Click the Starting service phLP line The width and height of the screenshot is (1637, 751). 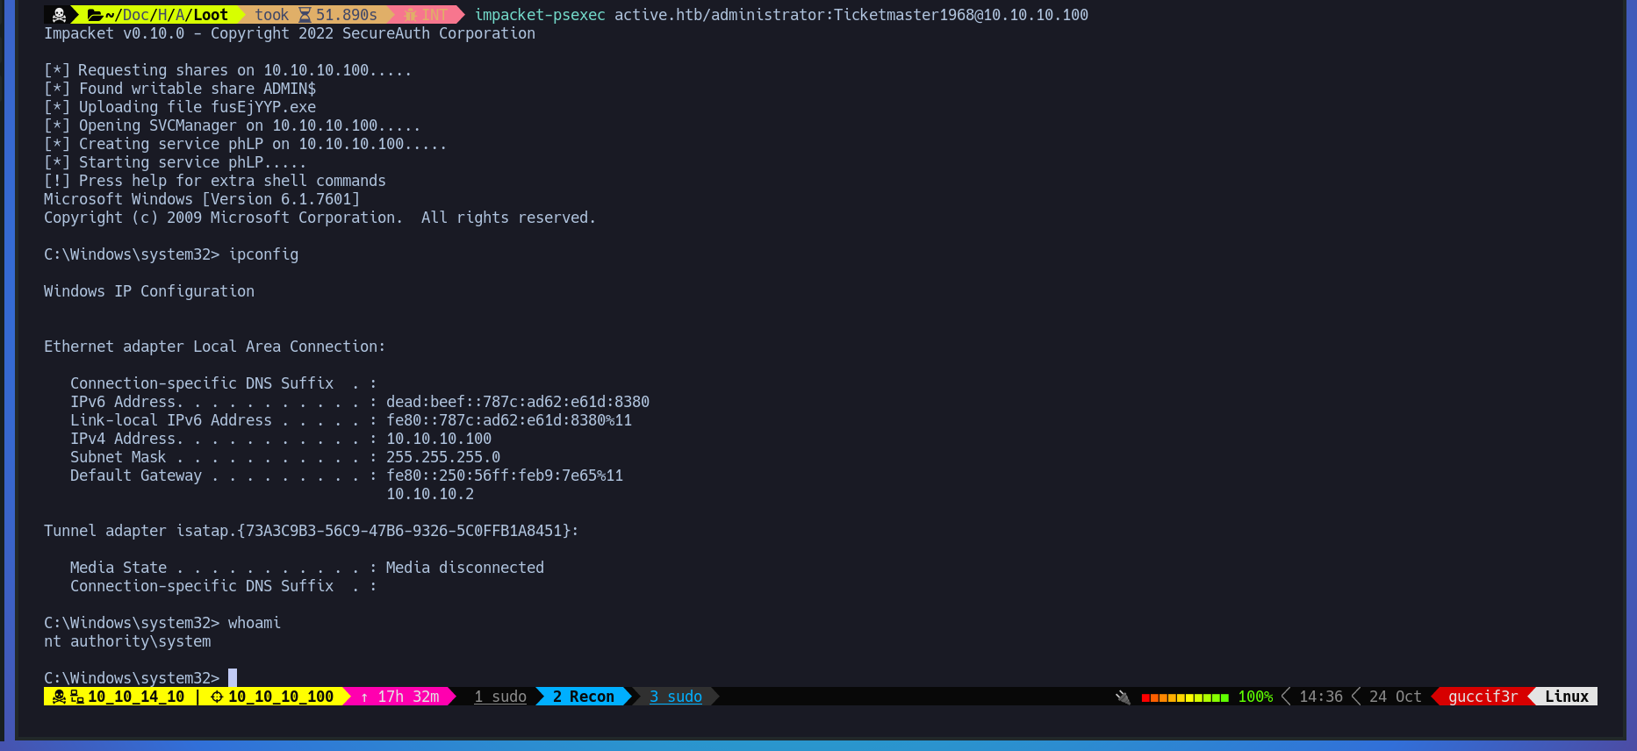[x=175, y=162]
